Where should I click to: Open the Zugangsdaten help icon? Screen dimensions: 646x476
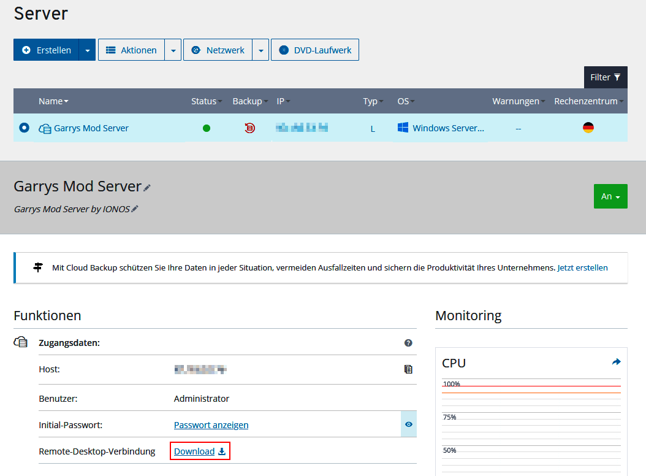click(408, 342)
